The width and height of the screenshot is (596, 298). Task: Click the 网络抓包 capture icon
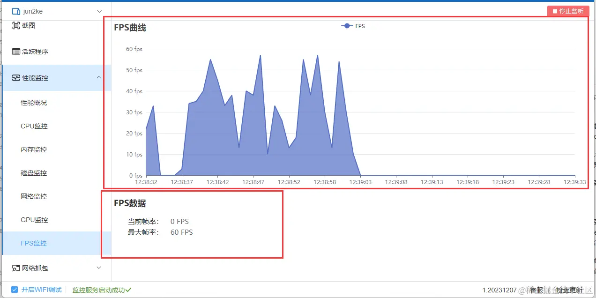click(16, 268)
